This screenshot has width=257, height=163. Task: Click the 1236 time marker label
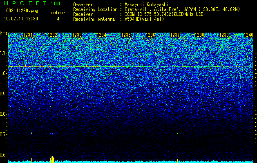(151, 35)
